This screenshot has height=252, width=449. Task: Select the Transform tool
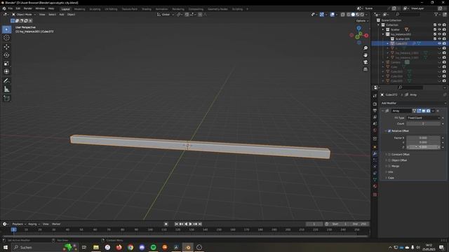click(x=6, y=71)
